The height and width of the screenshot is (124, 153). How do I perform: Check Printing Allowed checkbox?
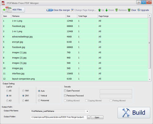click(111, 100)
